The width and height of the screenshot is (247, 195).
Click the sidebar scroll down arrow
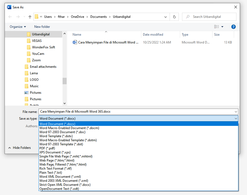(64, 103)
